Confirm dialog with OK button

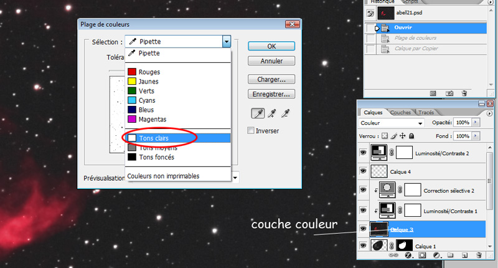[x=271, y=46]
